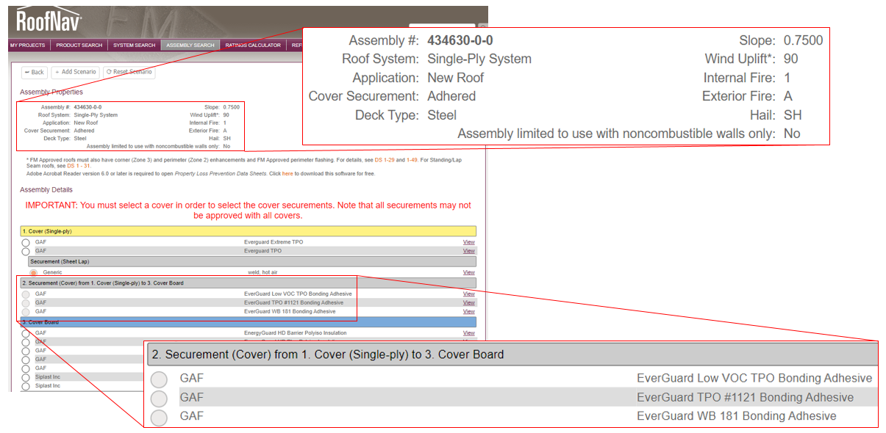Click the Back button
This screenshot has height=433, width=886.
pos(35,72)
